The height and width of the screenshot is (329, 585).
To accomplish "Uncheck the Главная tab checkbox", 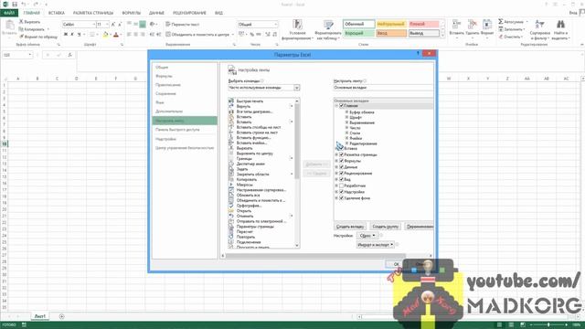I will pyautogui.click(x=341, y=106).
